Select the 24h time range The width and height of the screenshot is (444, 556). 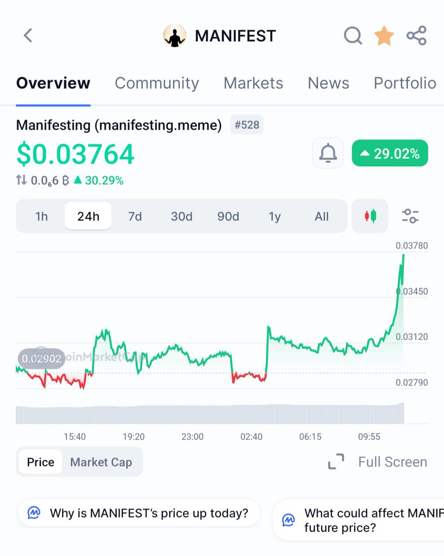[88, 216]
